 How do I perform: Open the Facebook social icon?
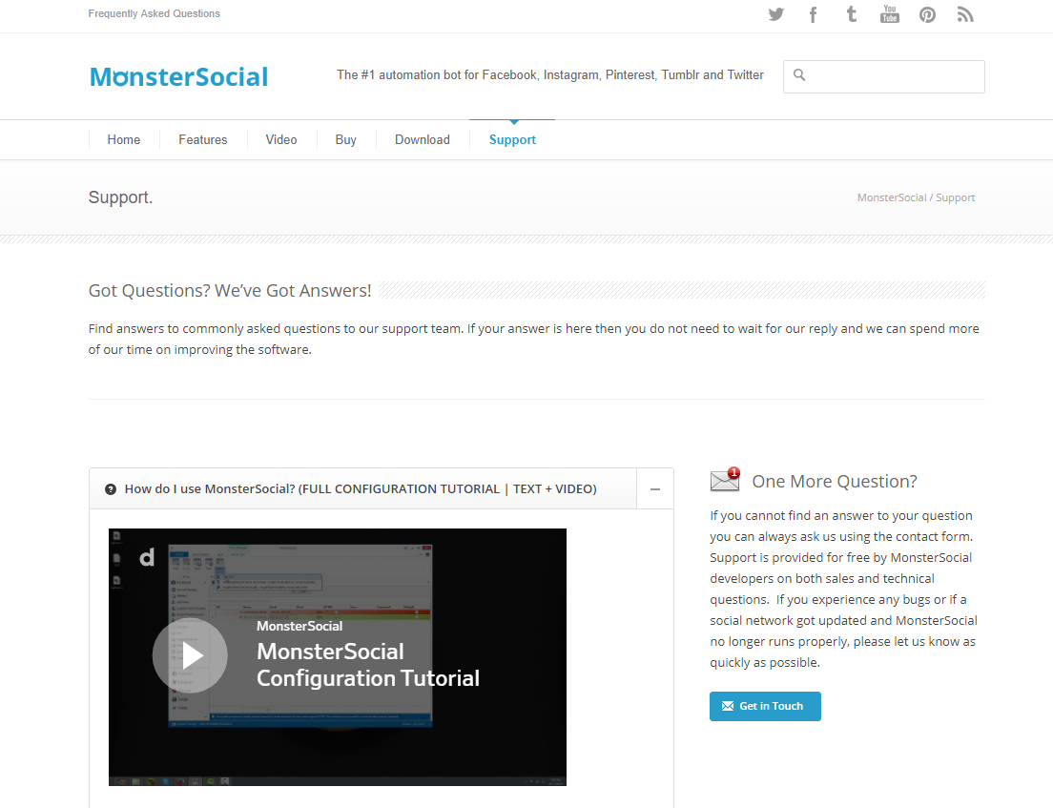point(814,14)
